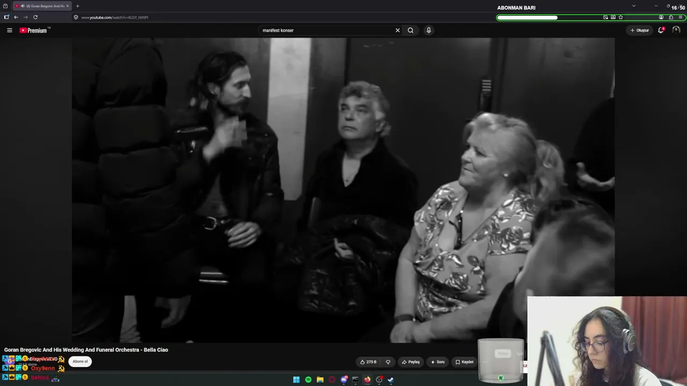Screen dimensions: 687x386
Task: Go to YouTube Premium home via logo
Action: click(34, 31)
